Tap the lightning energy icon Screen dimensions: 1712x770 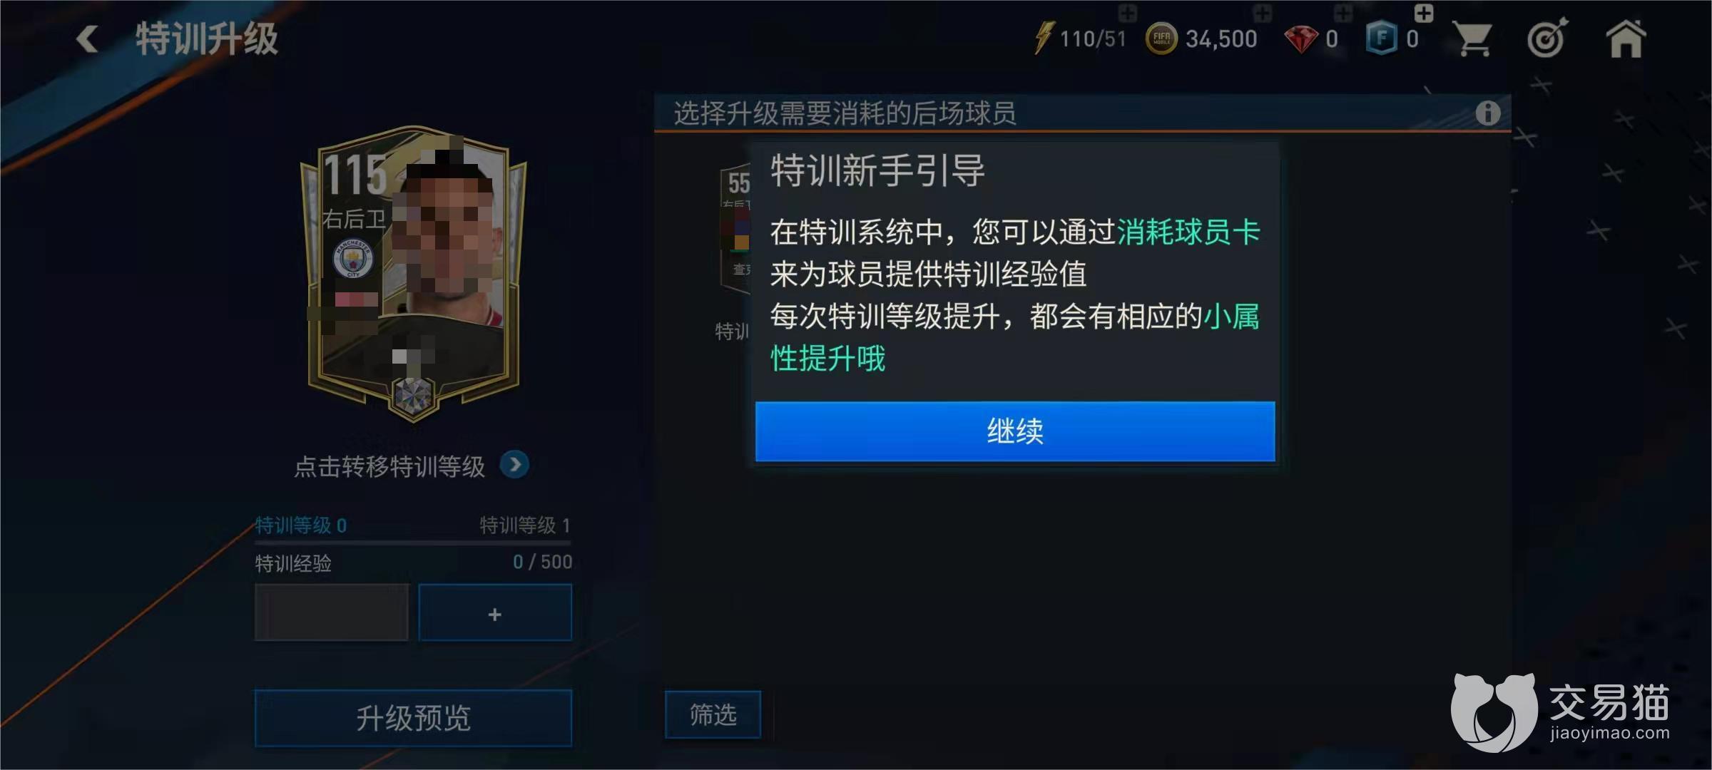[x=1044, y=38]
